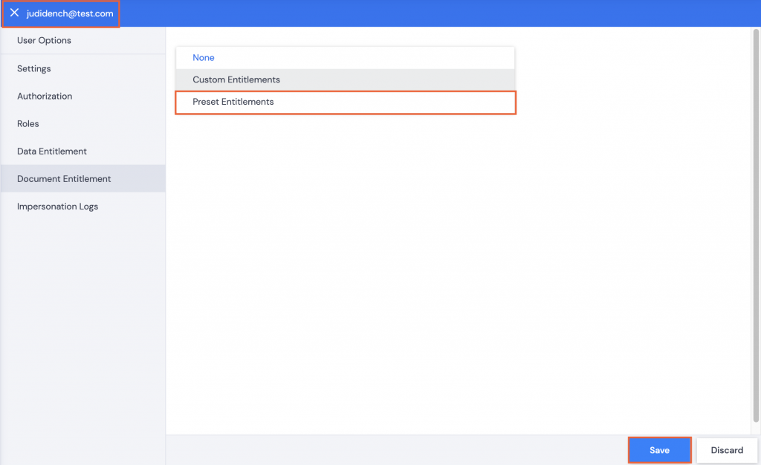The image size is (761, 465).
Task: Go to Settings in the sidebar
Action: point(83,68)
